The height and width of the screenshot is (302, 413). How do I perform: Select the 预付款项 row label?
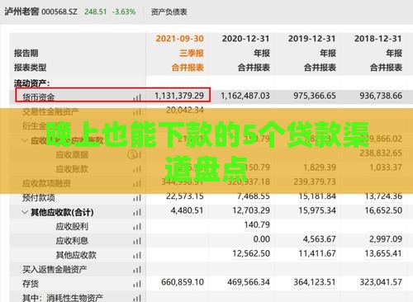pyautogui.click(x=39, y=197)
